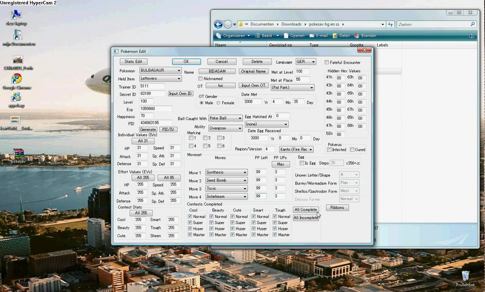Toggle Marking checkbox 1

[191, 137]
